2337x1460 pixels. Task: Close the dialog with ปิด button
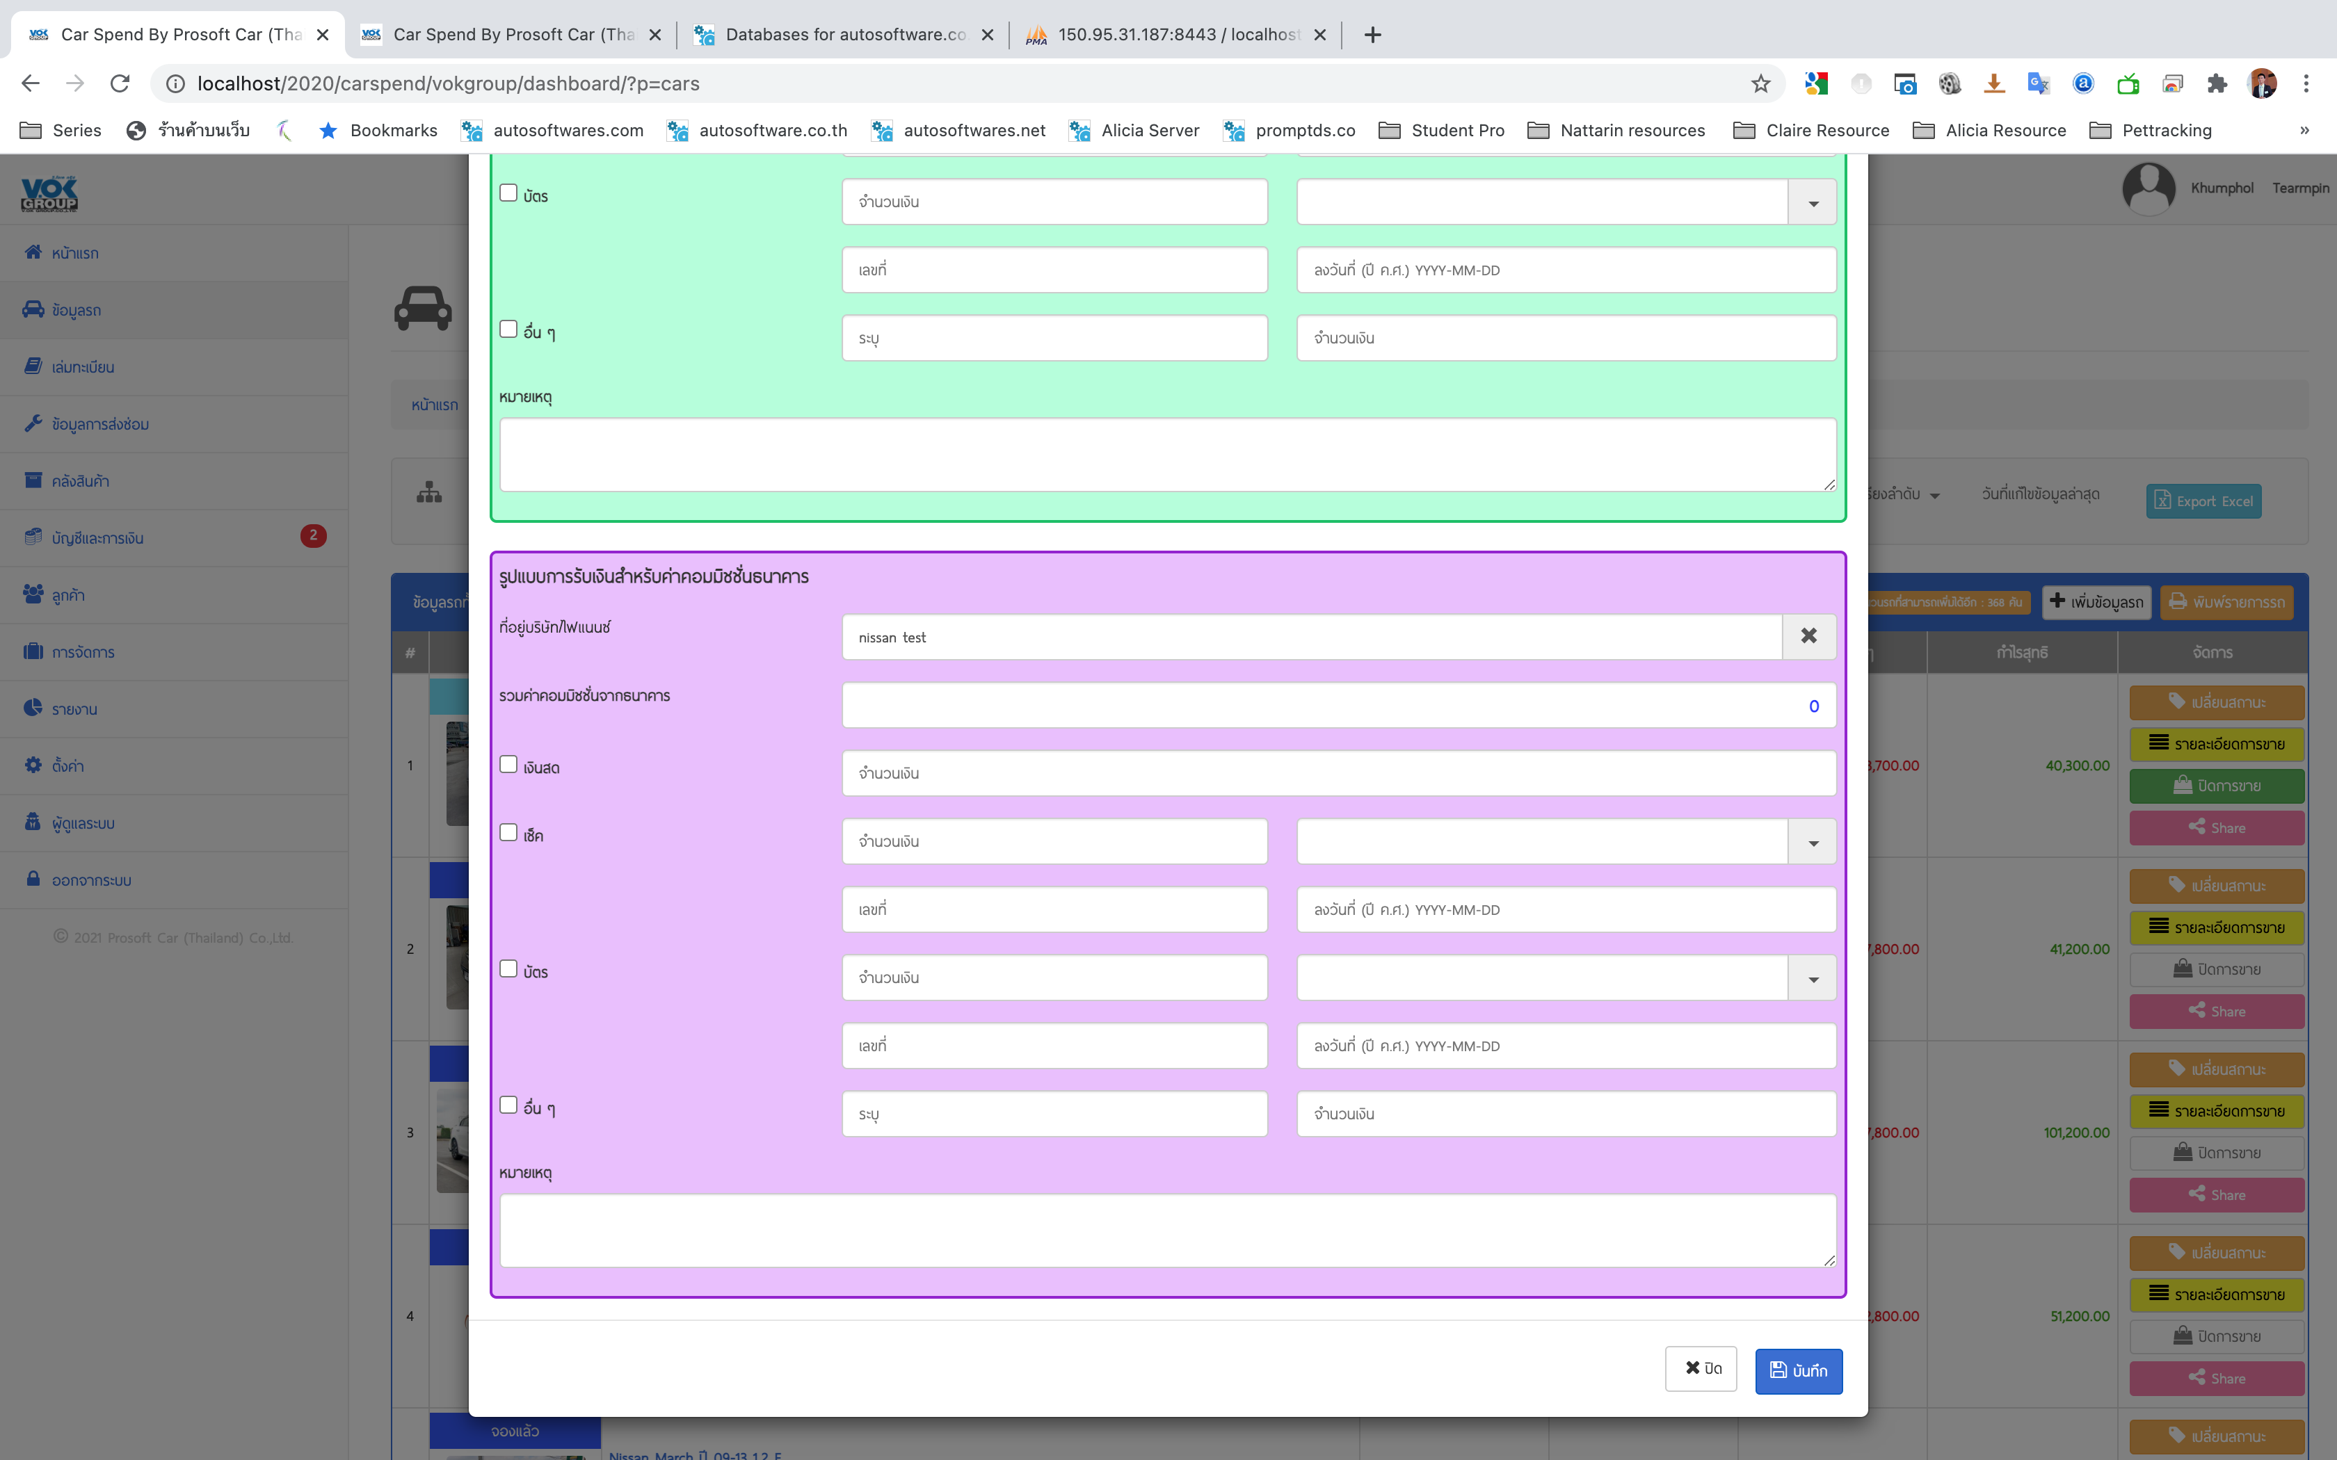tap(1701, 1368)
